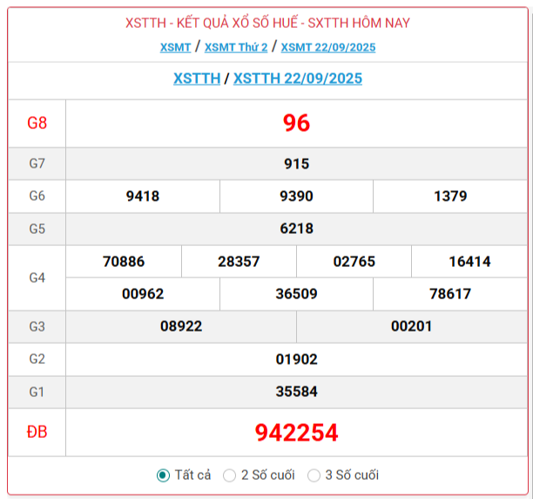533x499 pixels.
Task: Select the 3 Số cuối radio option
Action: coord(314,475)
